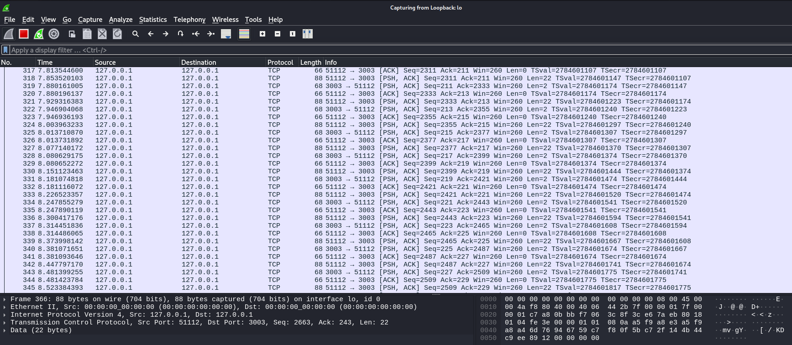Click the Wireshark app icon in title bar
Viewport: 792px width, 345px height.
[6, 7]
